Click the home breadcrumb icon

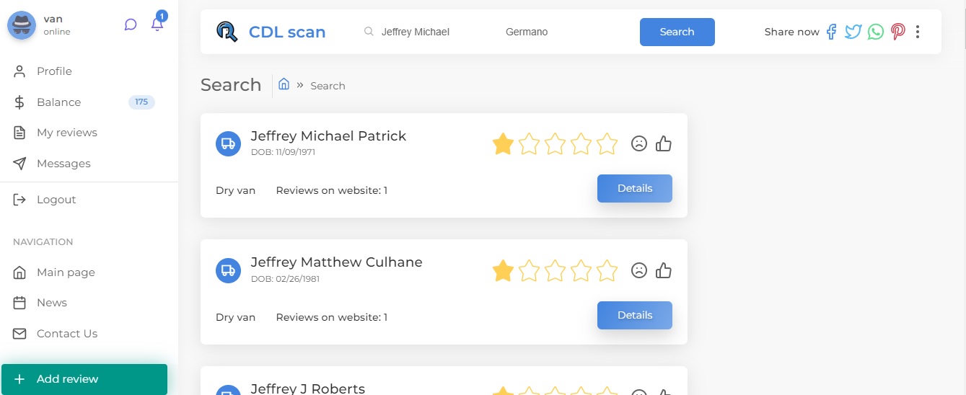(284, 84)
